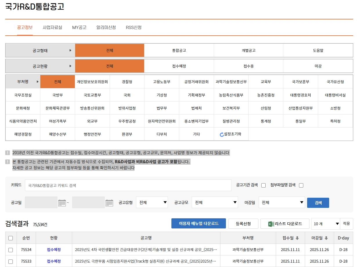
Task: Enable the 공고기관 검색 checkbox
Action: [x=263, y=186]
